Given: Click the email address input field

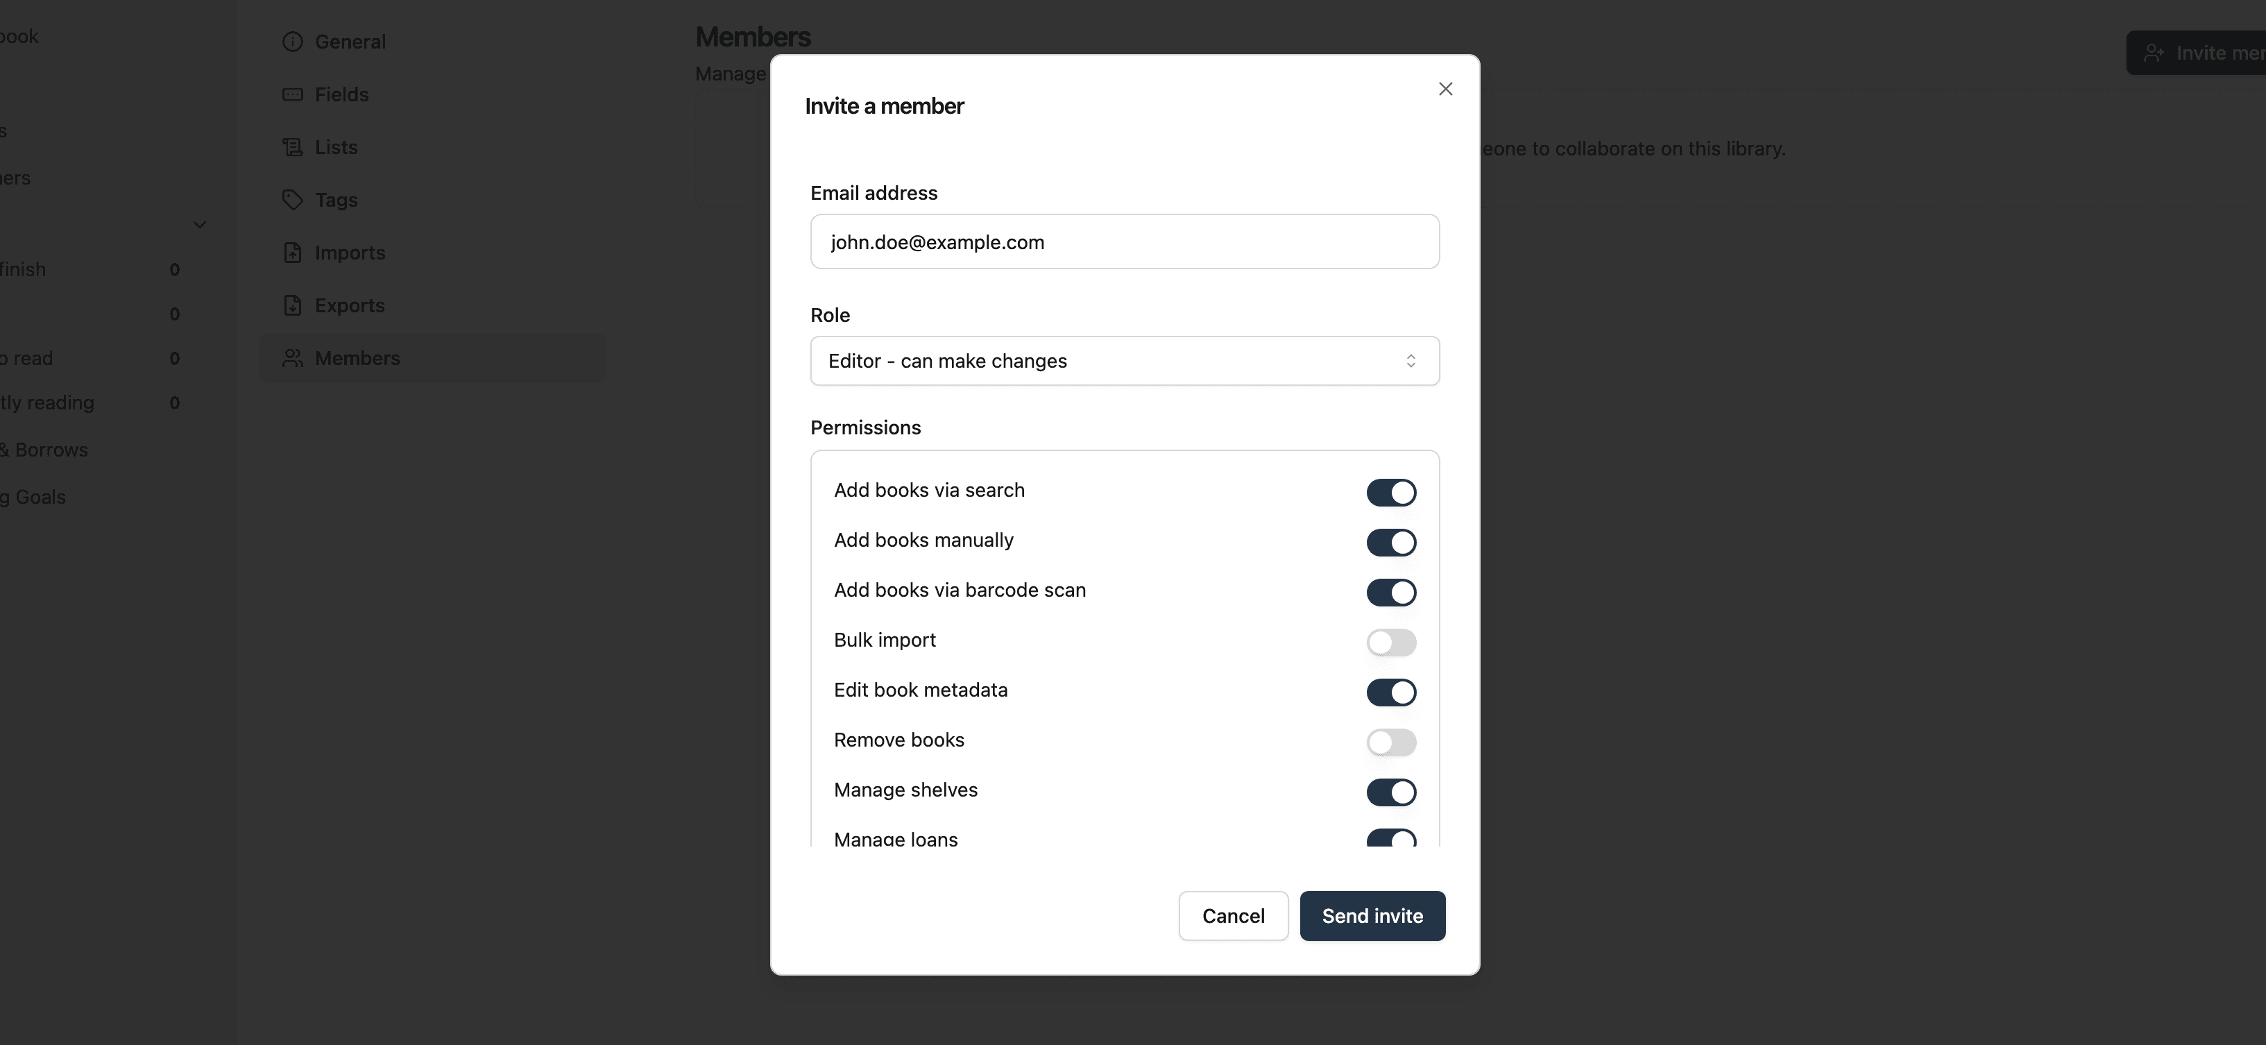Looking at the screenshot, I should 1124,242.
